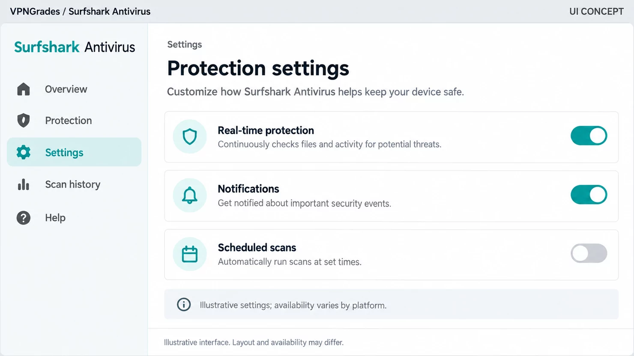Click the Scheduled scans title text
The width and height of the screenshot is (634, 356).
coord(257,247)
